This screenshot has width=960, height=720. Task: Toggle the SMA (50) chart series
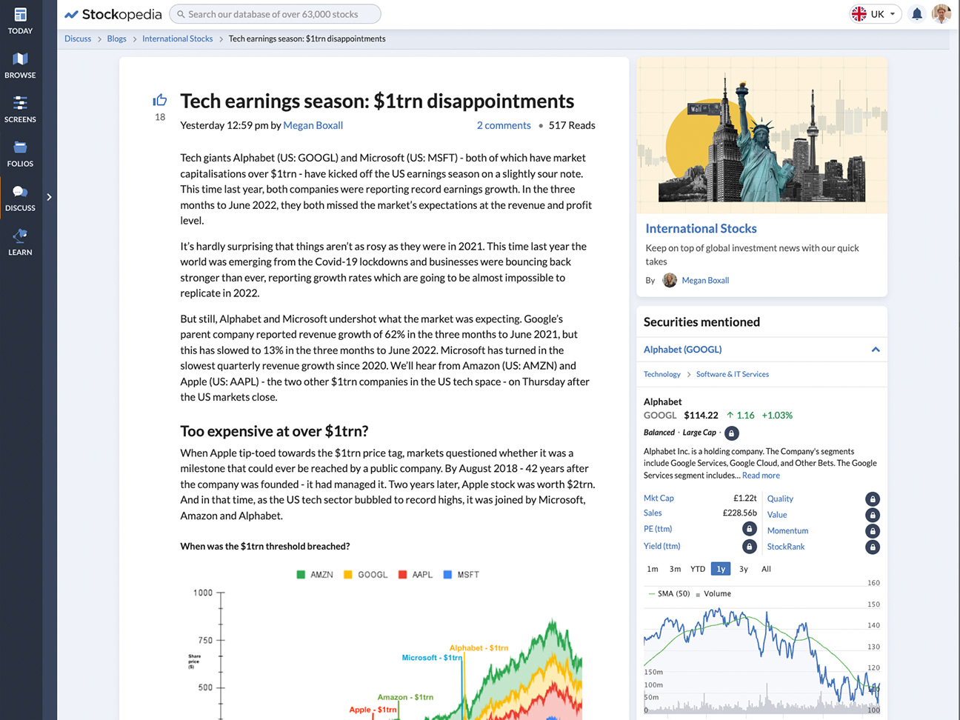[669, 593]
